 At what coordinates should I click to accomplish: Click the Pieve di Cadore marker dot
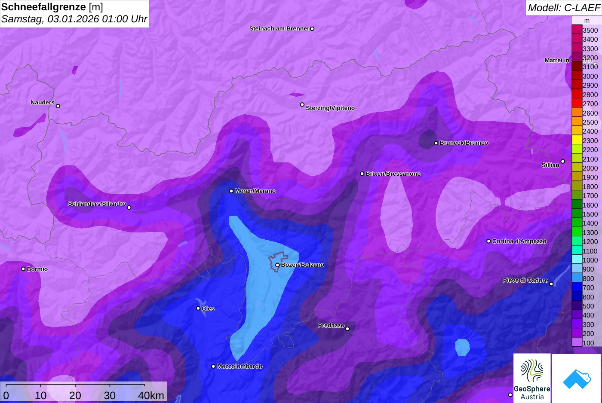(x=551, y=284)
